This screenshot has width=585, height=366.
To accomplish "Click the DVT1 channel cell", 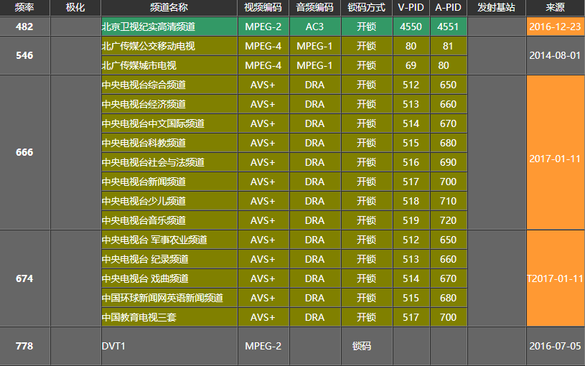I will click(169, 346).
